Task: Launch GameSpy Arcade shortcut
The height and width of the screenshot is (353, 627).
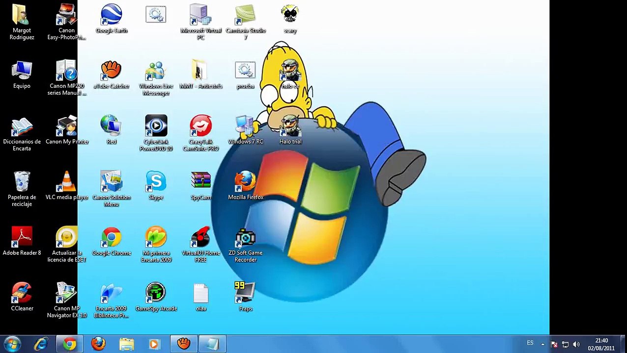Action: pos(156,297)
